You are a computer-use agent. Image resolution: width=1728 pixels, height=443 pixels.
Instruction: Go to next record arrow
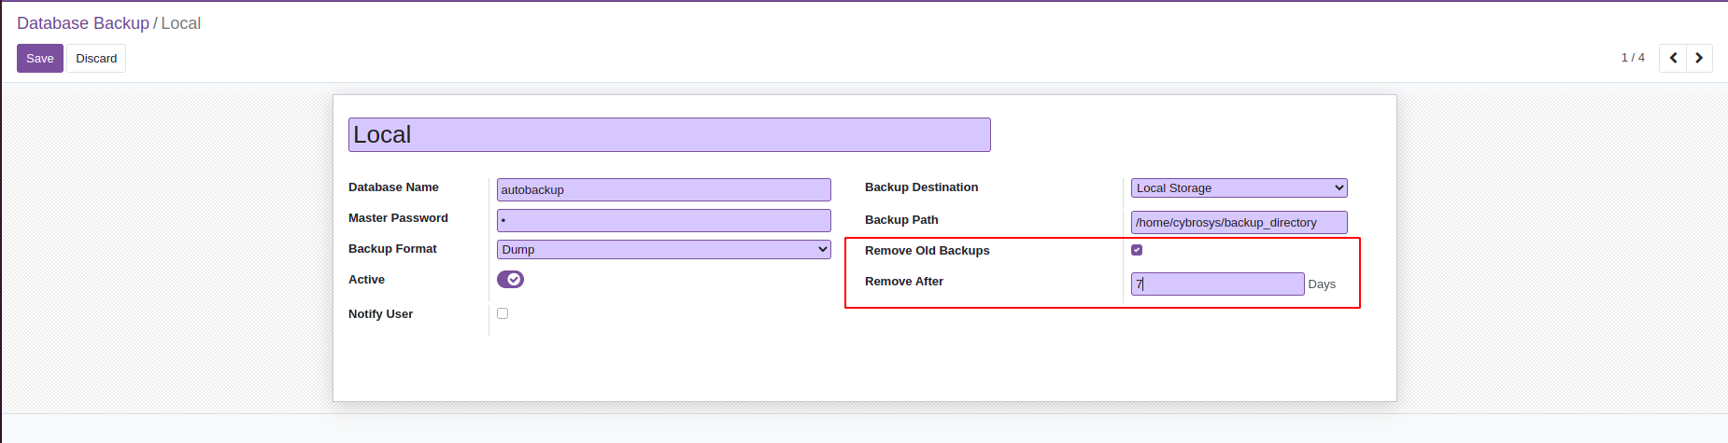(1699, 58)
